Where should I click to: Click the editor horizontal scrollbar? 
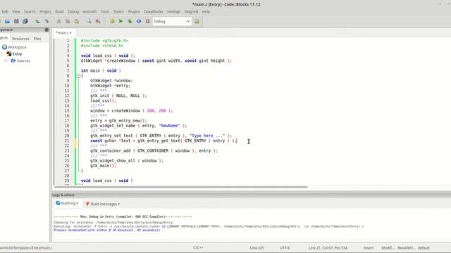click(181, 187)
